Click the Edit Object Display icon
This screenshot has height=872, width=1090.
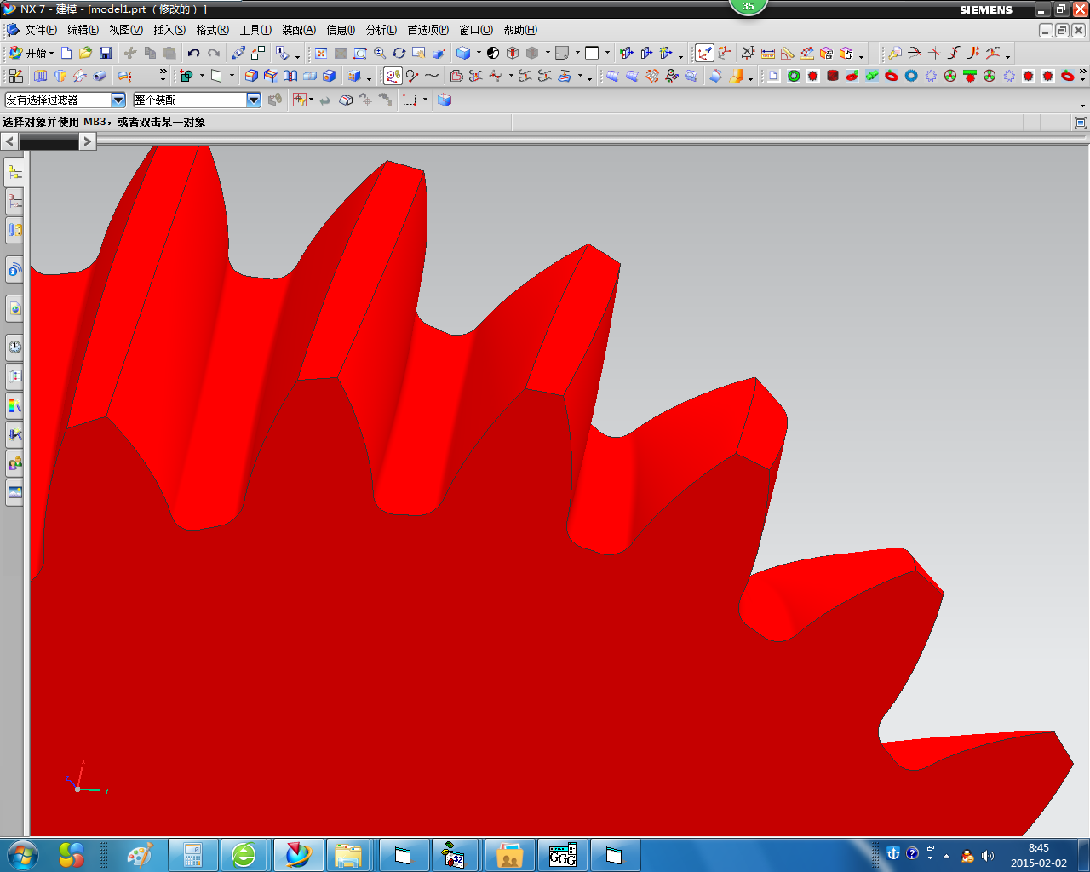point(238,53)
